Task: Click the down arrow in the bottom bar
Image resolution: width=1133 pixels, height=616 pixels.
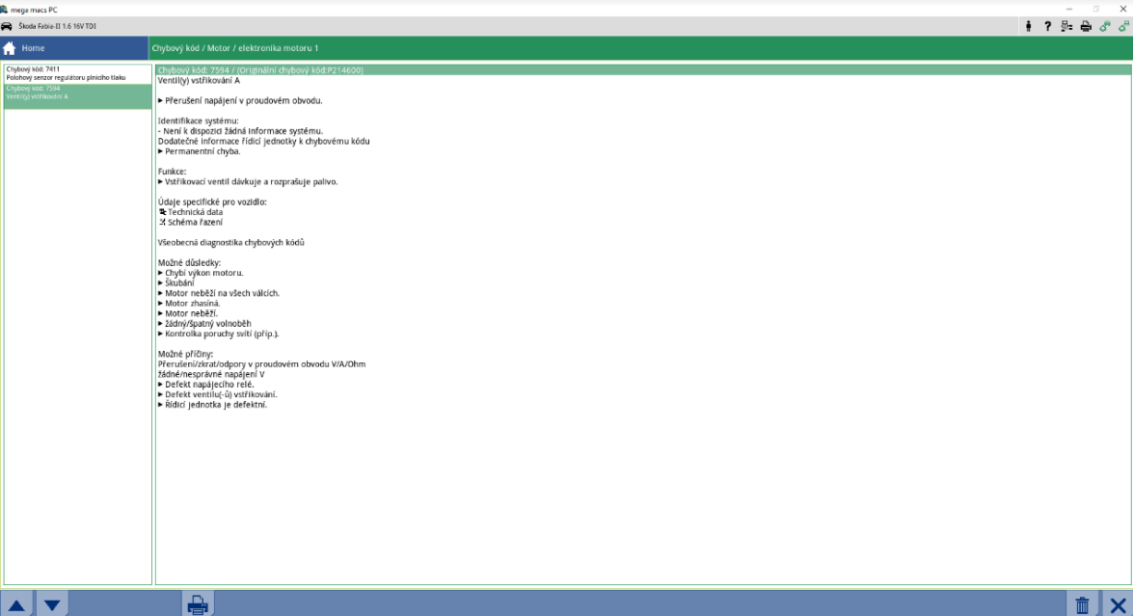Action: 52,605
